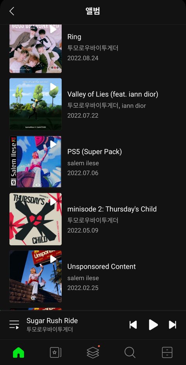186x365 pixels.
Task: Open the PS5 (Super Pack) album title
Action: (x=95, y=152)
